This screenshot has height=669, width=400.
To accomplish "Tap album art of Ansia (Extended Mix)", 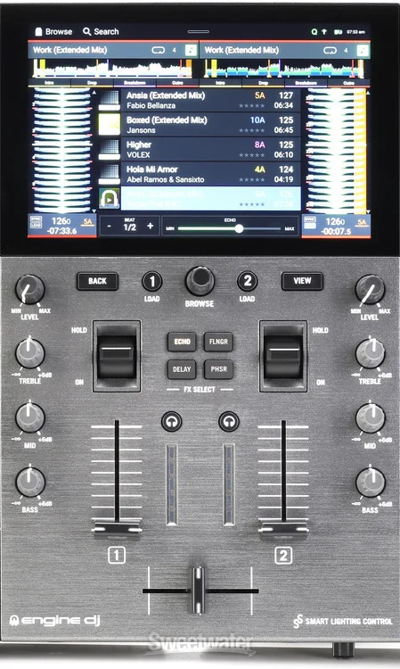I will pyautogui.click(x=109, y=100).
